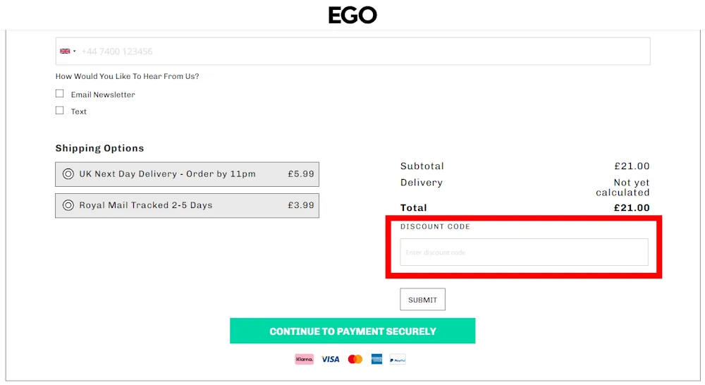Click the Visa card icon
Viewport: 705px width, 385px height.
[330, 359]
